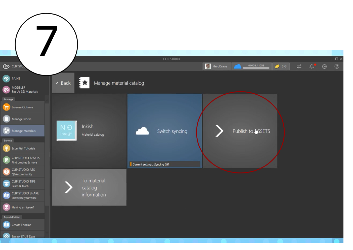The width and height of the screenshot is (353, 250).
Task: Click the Inkish No Image thumbnail
Action: 67,131
